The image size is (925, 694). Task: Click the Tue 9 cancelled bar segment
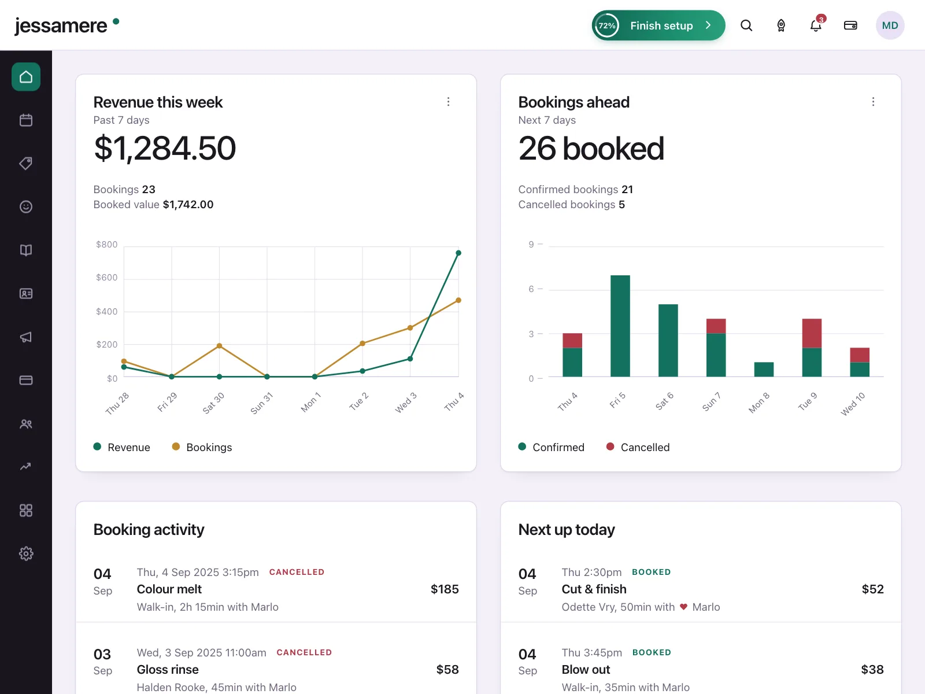[x=812, y=333]
